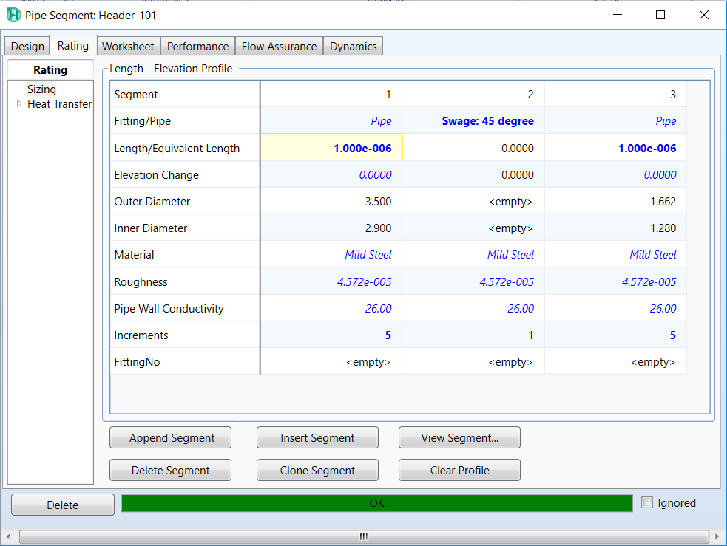Select segment 2 Pipe Wall Conductivity 26.00
Image resolution: width=727 pixels, height=546 pixels.
[x=473, y=308]
